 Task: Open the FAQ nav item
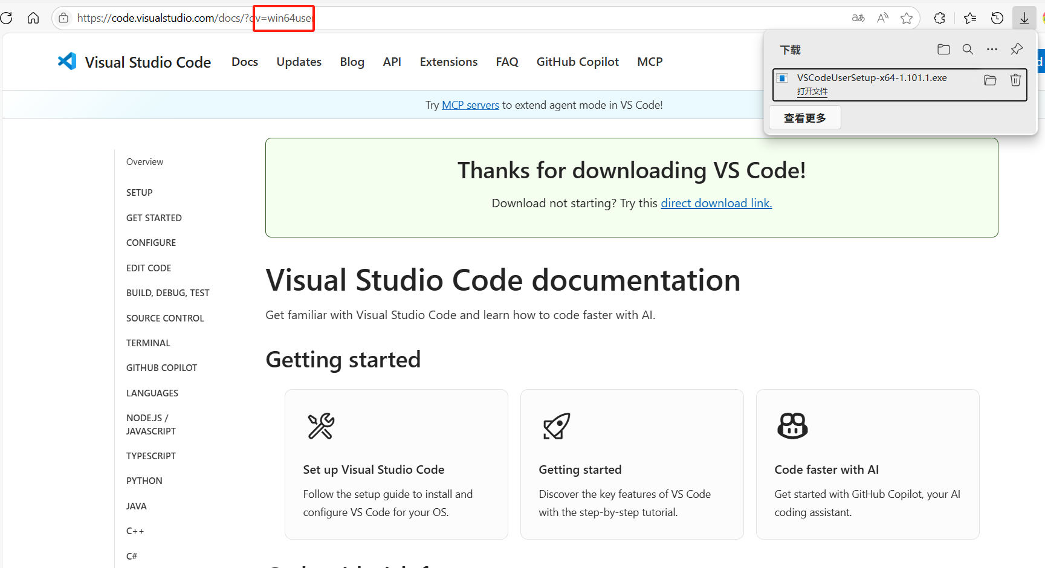(x=507, y=62)
